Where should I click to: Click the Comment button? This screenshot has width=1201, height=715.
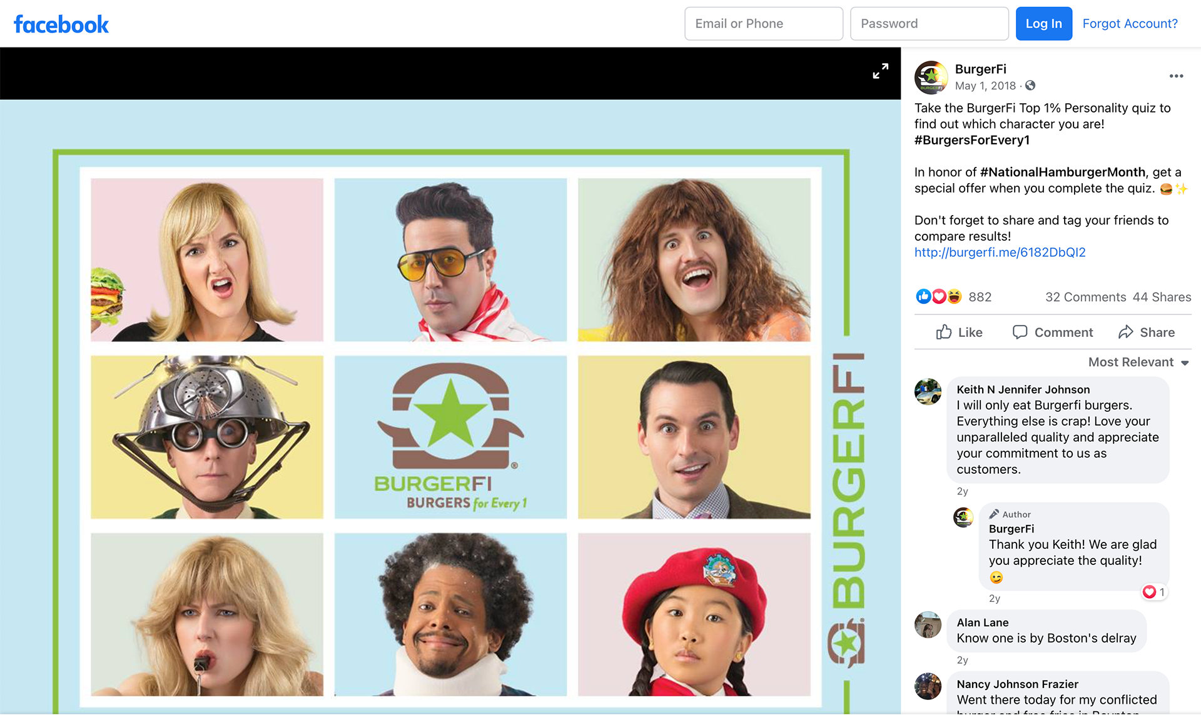coord(1053,332)
